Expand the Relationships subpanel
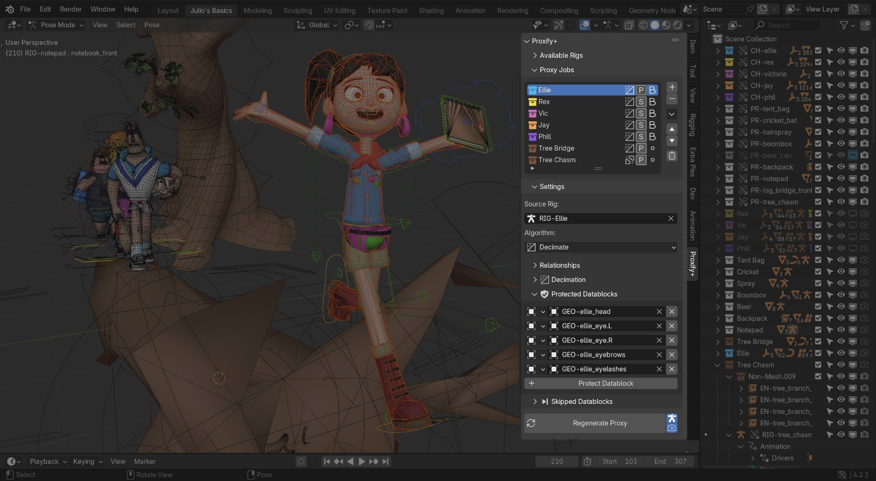 [x=560, y=265]
